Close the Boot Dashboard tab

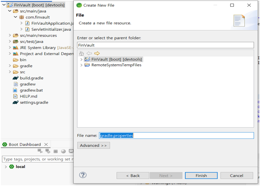coord(46,144)
